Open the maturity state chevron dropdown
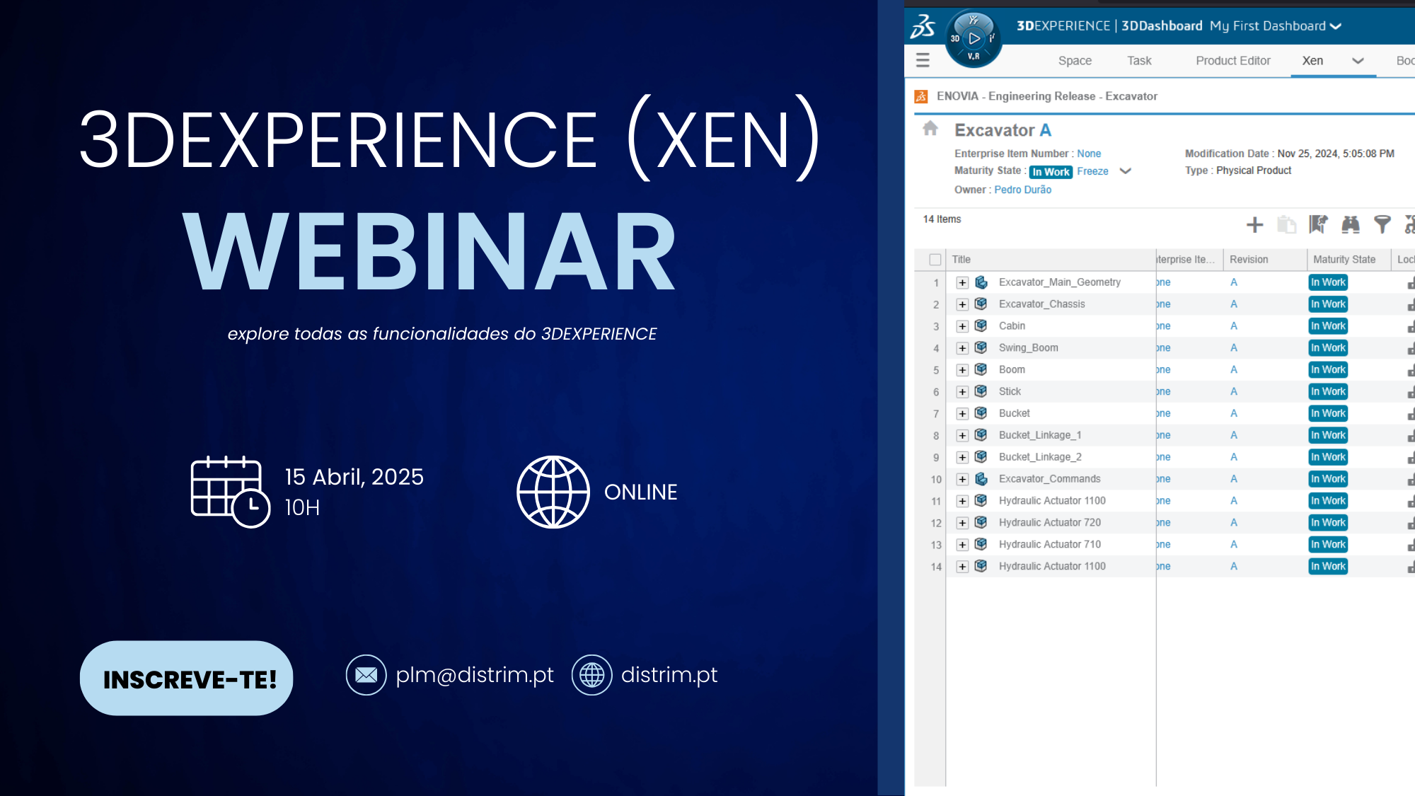 [1126, 171]
